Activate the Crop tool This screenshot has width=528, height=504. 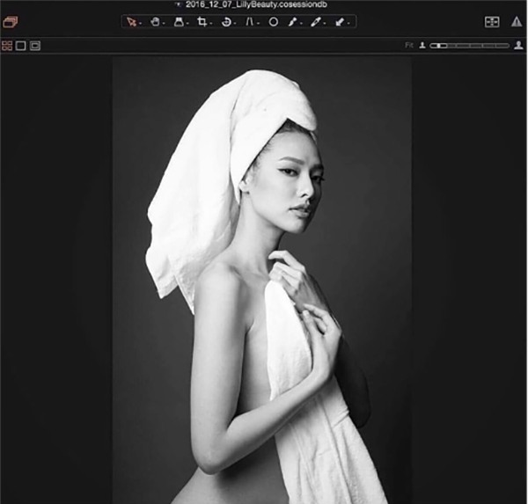[x=202, y=22]
